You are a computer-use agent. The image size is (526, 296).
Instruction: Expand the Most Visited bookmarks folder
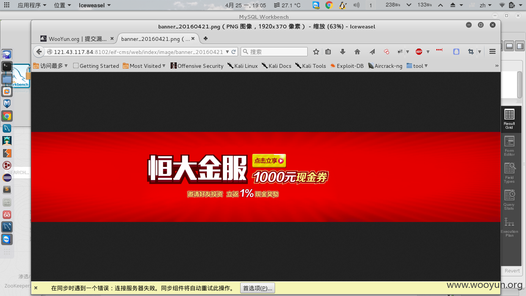(144, 66)
